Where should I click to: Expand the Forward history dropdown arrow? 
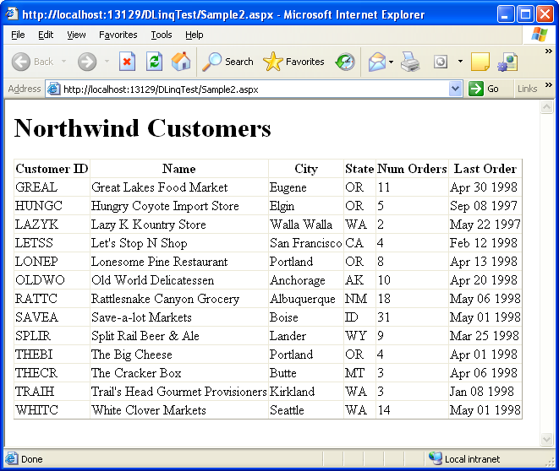107,61
